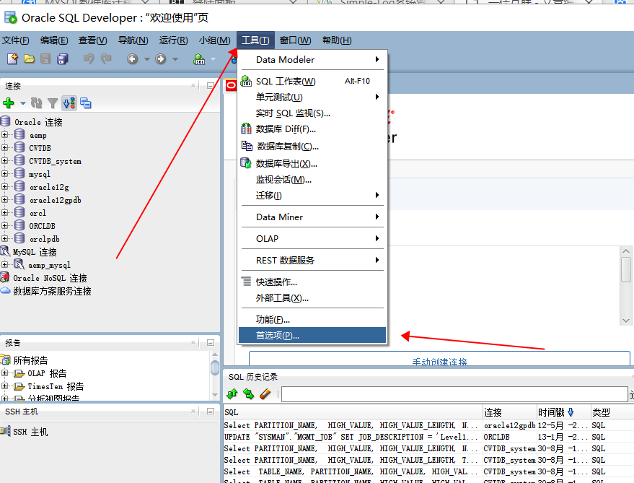Open the 帮助(H) menu
This screenshot has height=483, width=634.
pyautogui.click(x=337, y=40)
